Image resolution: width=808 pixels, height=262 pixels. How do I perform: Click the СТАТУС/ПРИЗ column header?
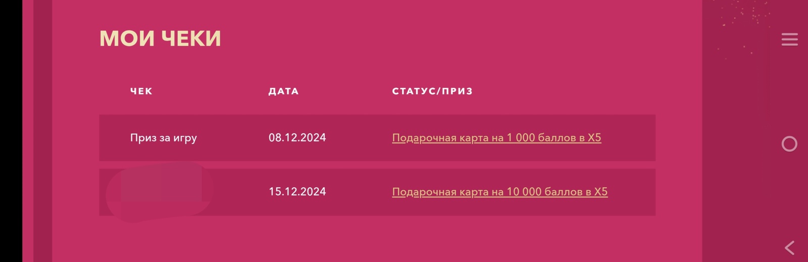432,91
